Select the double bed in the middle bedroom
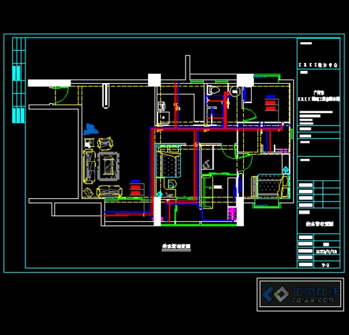The width and height of the screenshot is (349, 335). tap(169, 161)
